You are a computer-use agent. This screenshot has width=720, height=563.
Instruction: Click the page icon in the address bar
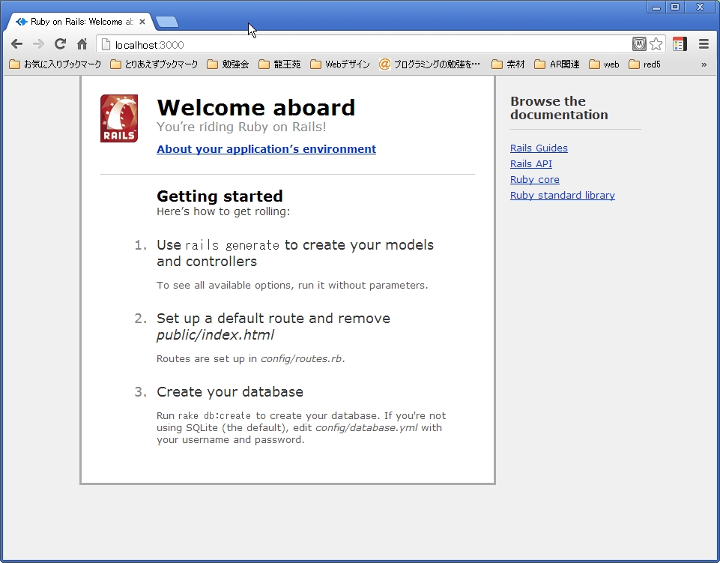106,44
